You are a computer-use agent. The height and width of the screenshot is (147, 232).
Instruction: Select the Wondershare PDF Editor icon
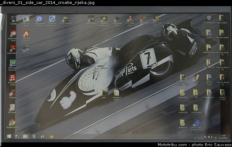pyautogui.click(x=39, y=21)
